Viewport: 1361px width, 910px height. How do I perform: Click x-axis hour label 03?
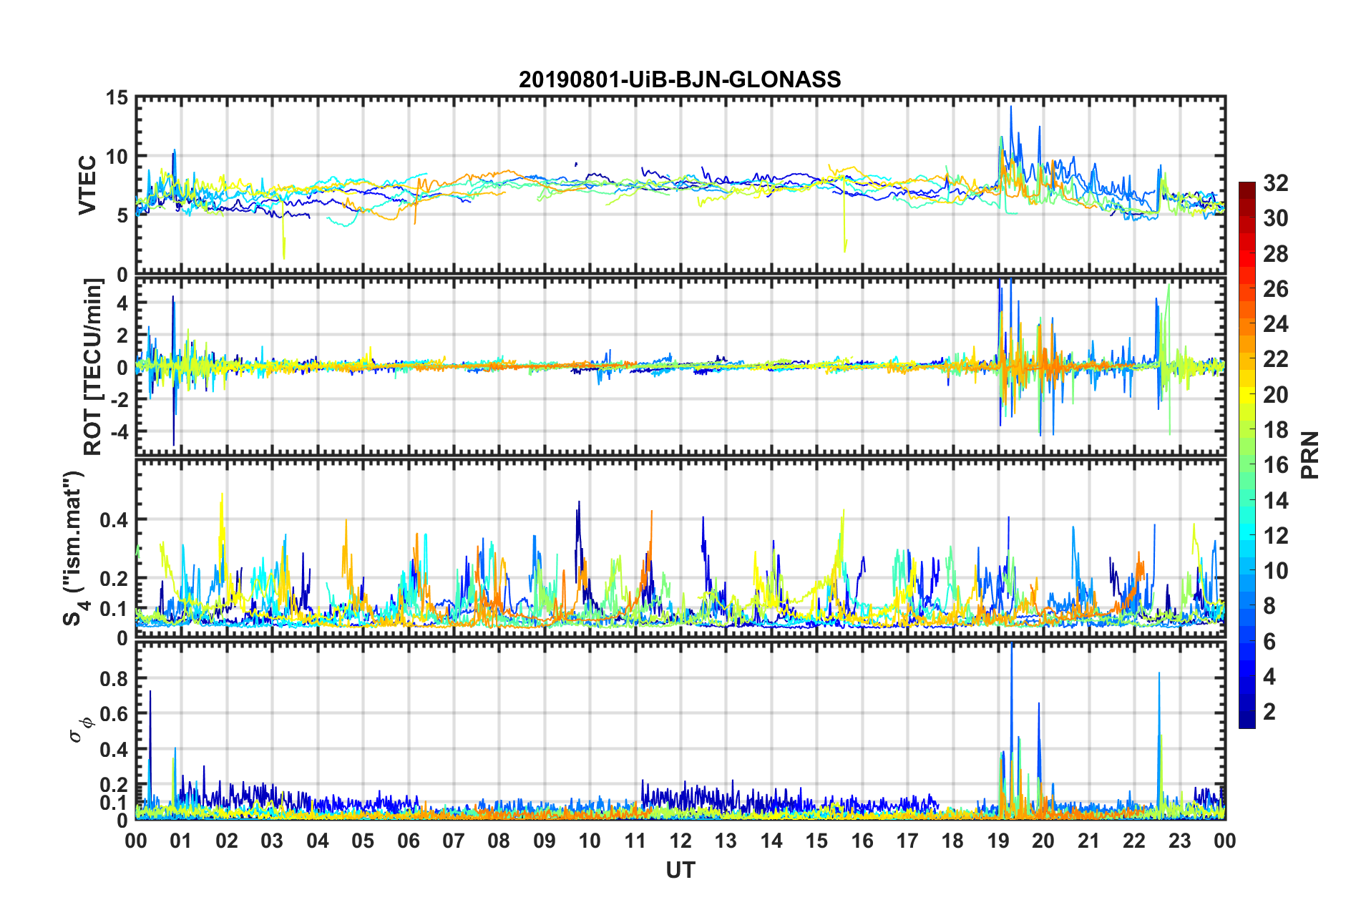click(x=272, y=841)
